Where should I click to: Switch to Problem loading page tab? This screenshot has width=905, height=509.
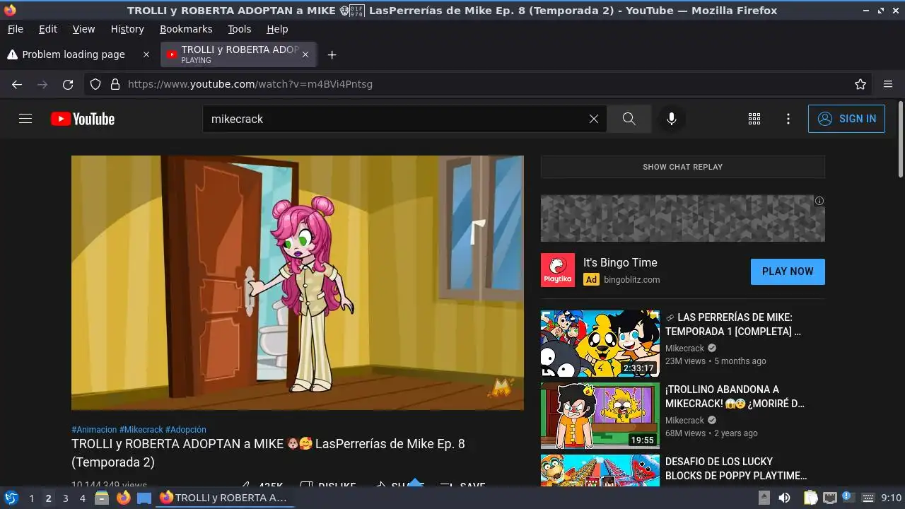[x=74, y=54]
